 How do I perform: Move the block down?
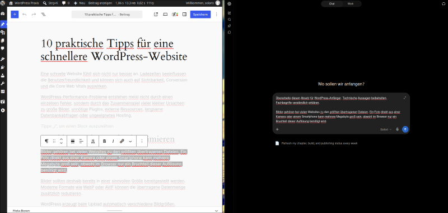coord(61,143)
